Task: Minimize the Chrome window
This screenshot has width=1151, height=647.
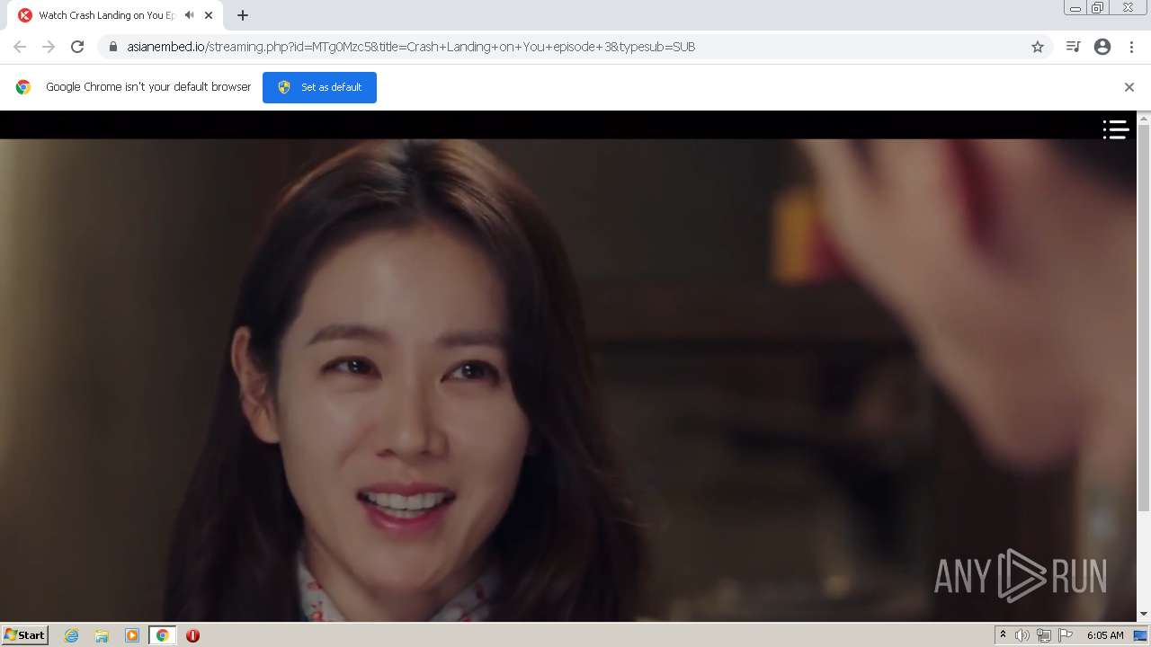Action: pos(1075,8)
